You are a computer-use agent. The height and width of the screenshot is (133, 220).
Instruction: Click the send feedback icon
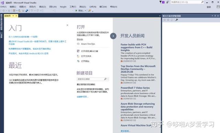pyautogui.click(x=168, y=2)
